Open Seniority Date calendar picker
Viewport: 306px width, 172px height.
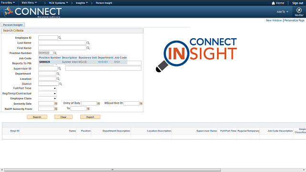click(56, 104)
